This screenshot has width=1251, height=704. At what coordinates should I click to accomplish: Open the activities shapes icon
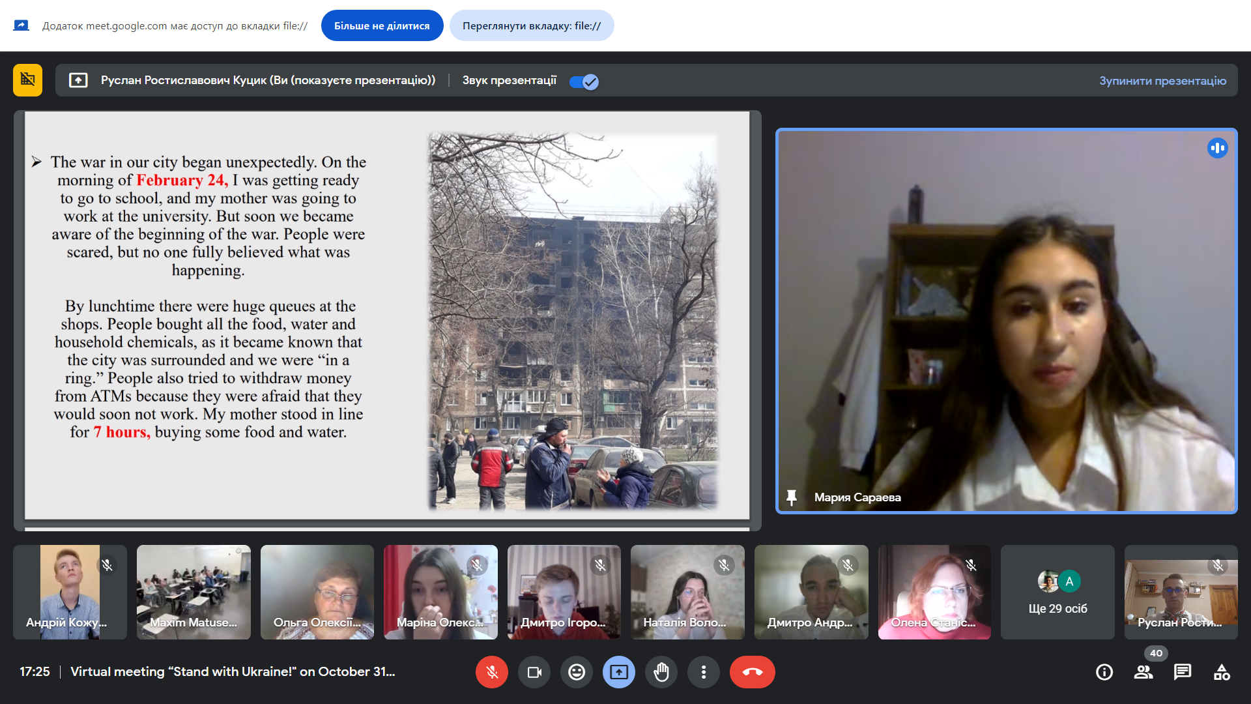pos(1222,672)
